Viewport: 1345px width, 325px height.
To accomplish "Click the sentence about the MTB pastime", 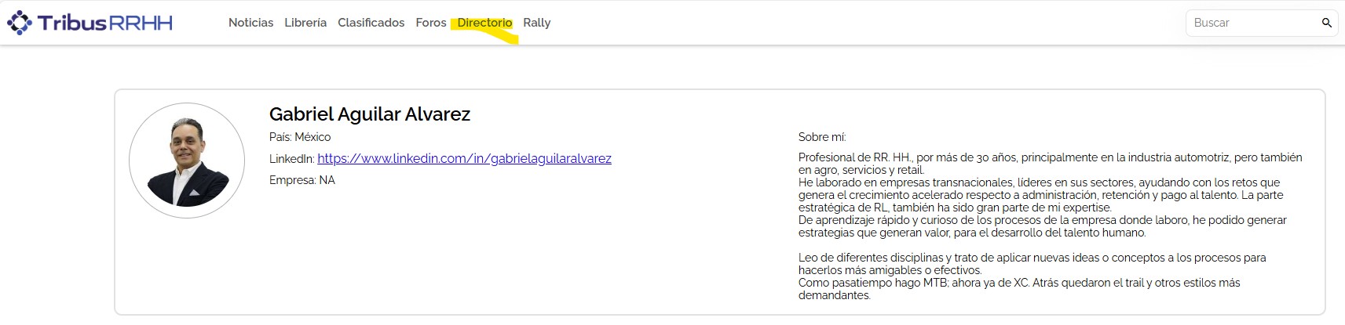I will tap(1018, 288).
